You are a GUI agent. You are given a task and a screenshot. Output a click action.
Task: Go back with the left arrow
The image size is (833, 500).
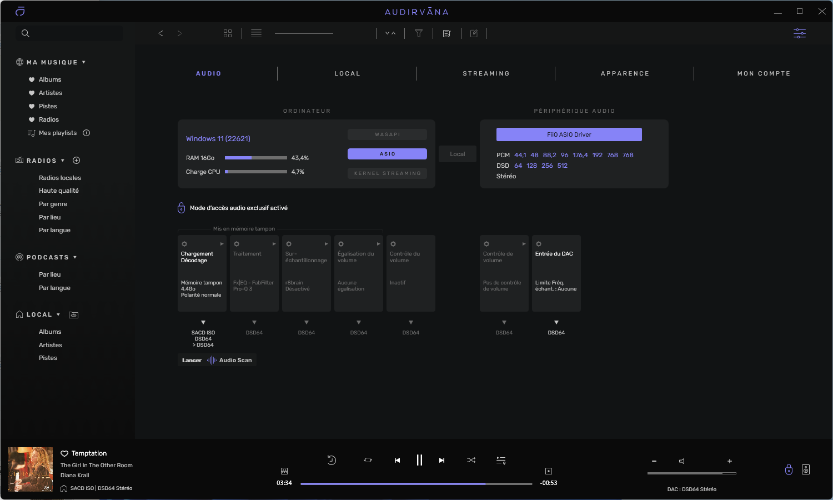click(161, 33)
